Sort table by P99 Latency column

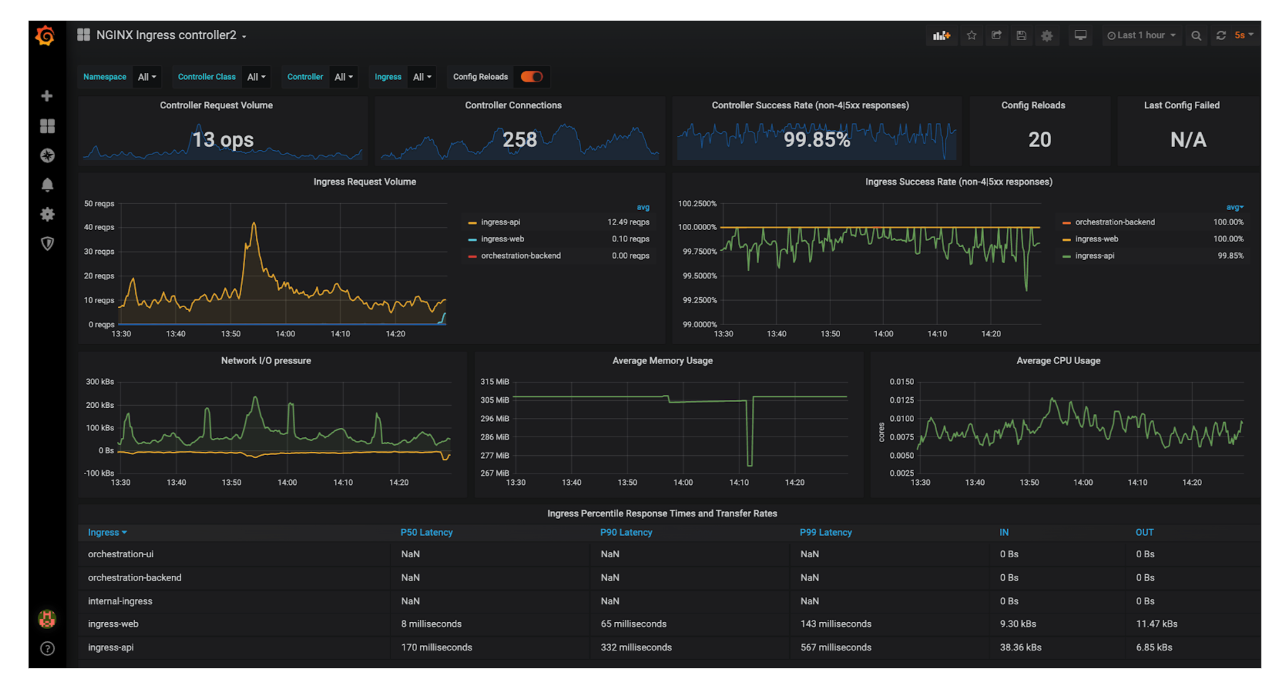(825, 532)
